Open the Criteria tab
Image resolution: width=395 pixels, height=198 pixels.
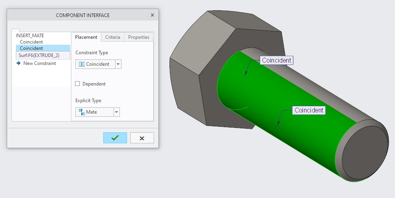pyautogui.click(x=113, y=37)
